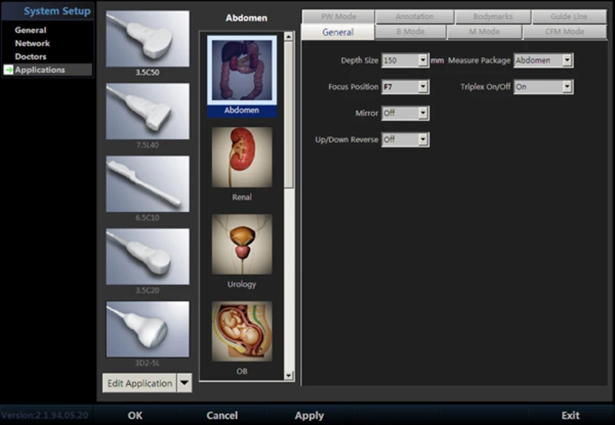This screenshot has width=615, height=425.
Task: Click the Exit button
Action: 570,416
